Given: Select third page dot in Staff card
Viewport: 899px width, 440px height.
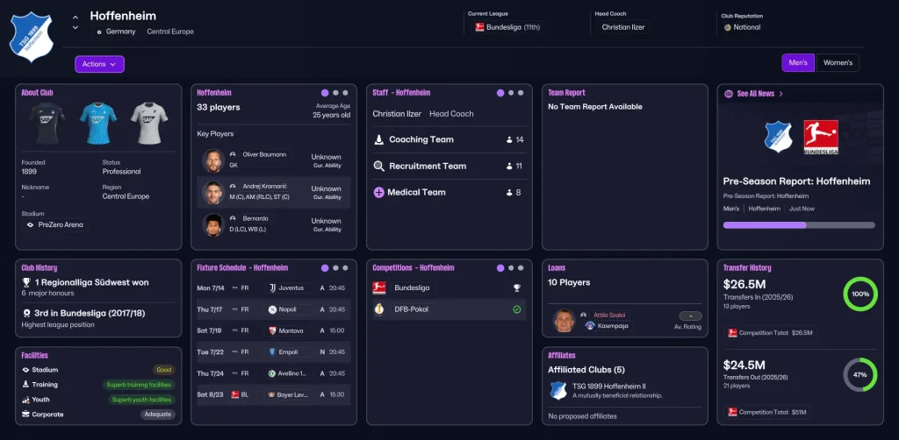Looking at the screenshot, I should coord(521,93).
